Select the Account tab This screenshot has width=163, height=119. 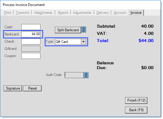[x=120, y=13]
